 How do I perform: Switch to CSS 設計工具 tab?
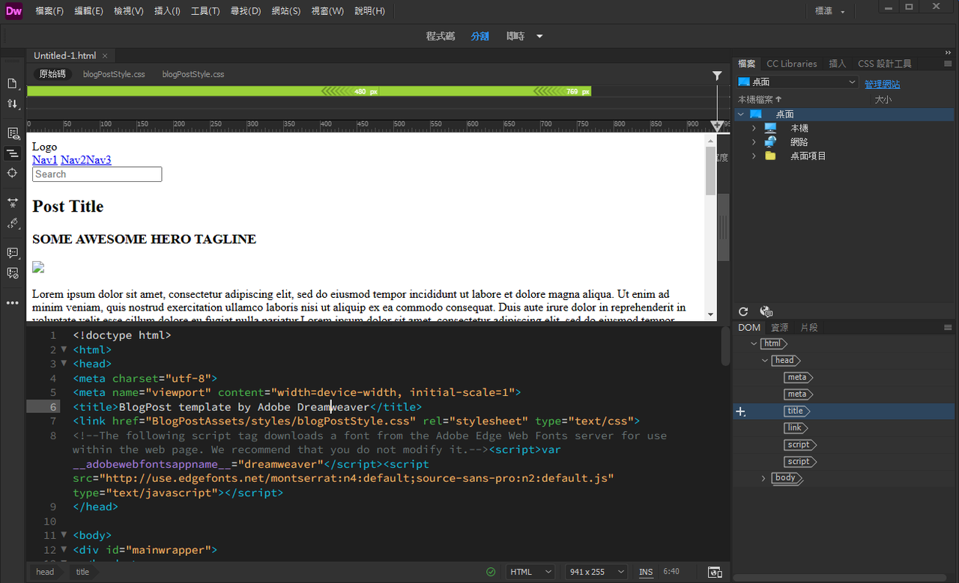885,64
